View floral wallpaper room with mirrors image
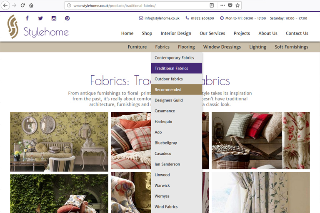The height and width of the screenshot is (213, 320). tap(59, 142)
